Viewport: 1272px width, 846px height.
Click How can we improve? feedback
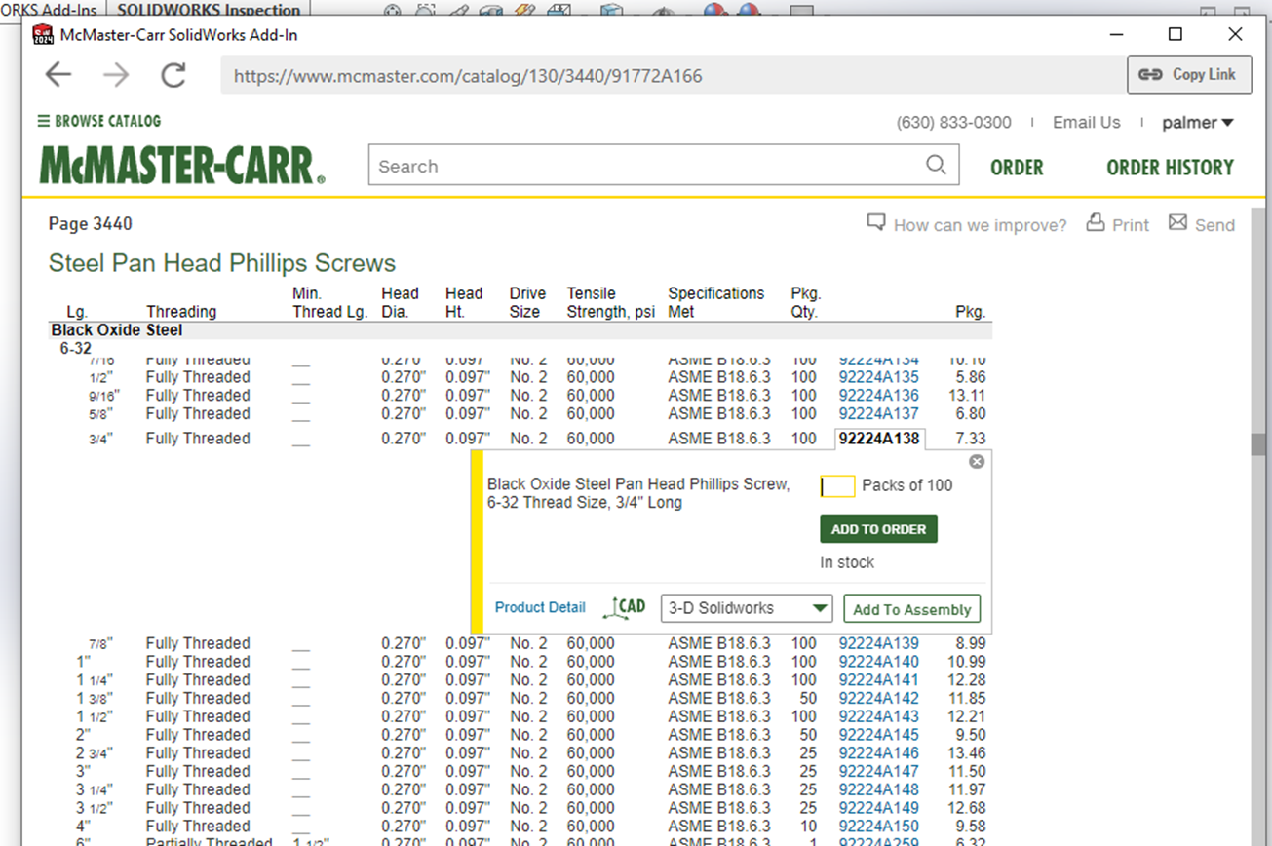[x=967, y=224]
